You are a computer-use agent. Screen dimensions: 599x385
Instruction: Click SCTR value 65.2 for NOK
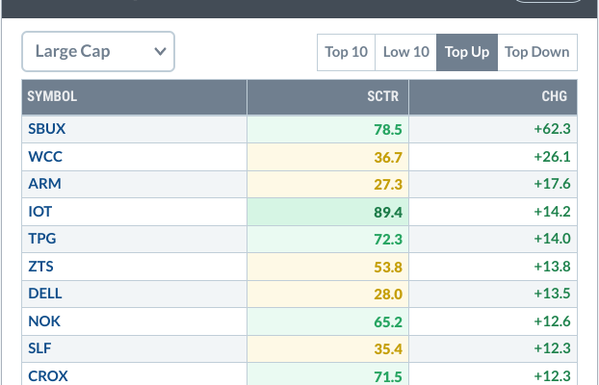coord(388,322)
